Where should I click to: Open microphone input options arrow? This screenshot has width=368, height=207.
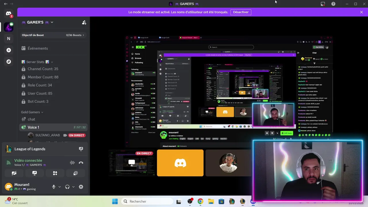coord(60,187)
